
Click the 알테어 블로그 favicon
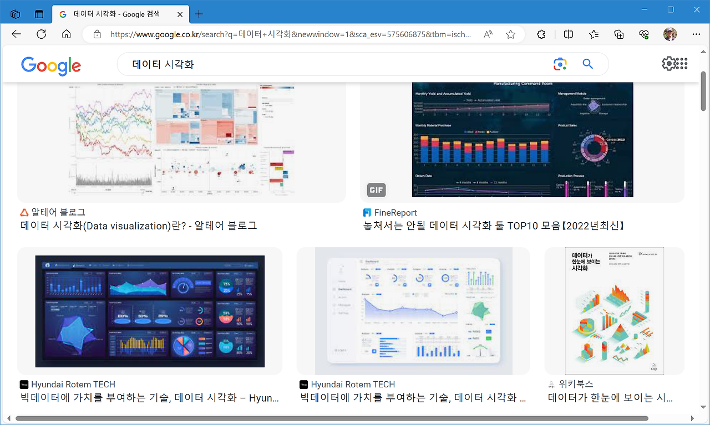pyautogui.click(x=24, y=212)
